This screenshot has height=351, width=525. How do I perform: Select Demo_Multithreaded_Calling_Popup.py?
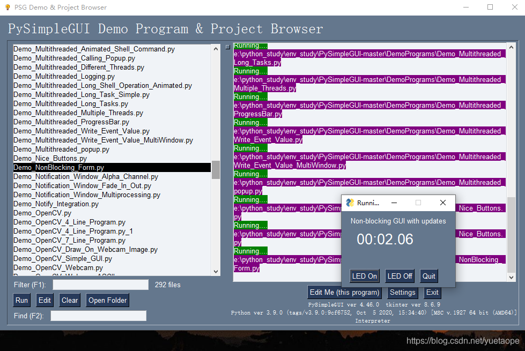112,58
